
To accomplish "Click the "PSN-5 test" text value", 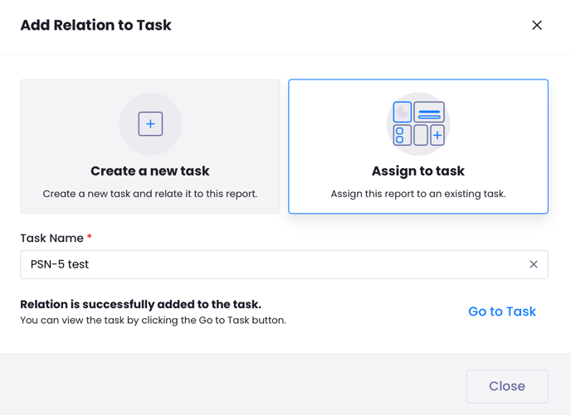I will tap(60, 264).
